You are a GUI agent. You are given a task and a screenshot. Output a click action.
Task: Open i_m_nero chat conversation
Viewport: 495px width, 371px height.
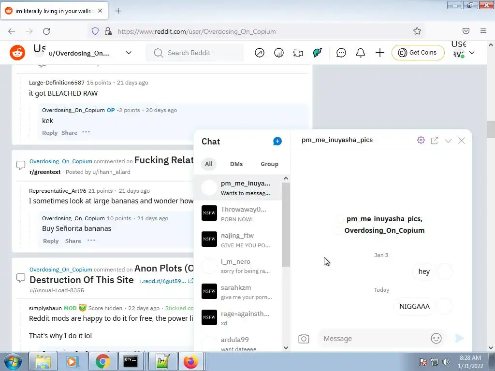point(238,266)
